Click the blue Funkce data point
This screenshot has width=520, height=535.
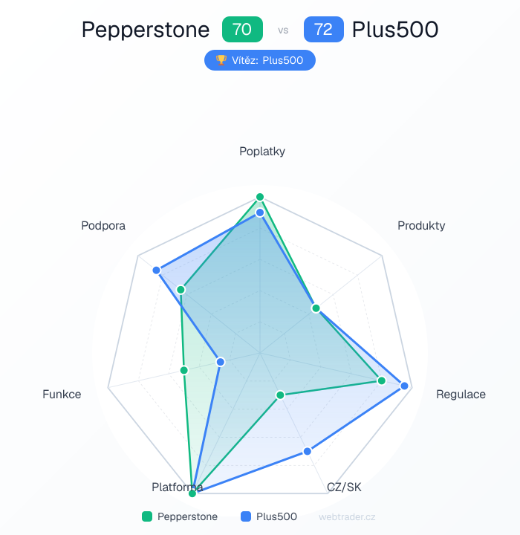(x=220, y=362)
